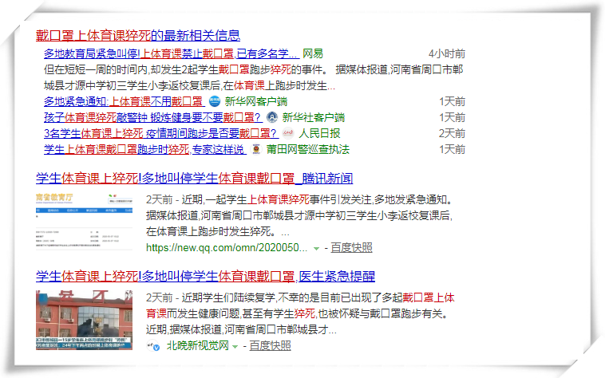Click the 新华网客户端 source logo icon
Screen dimensions: 605x378
(x=214, y=101)
